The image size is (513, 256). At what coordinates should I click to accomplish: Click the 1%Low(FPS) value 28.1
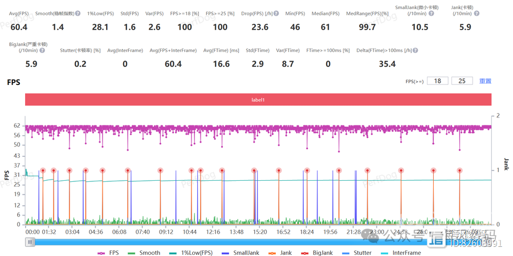point(100,27)
